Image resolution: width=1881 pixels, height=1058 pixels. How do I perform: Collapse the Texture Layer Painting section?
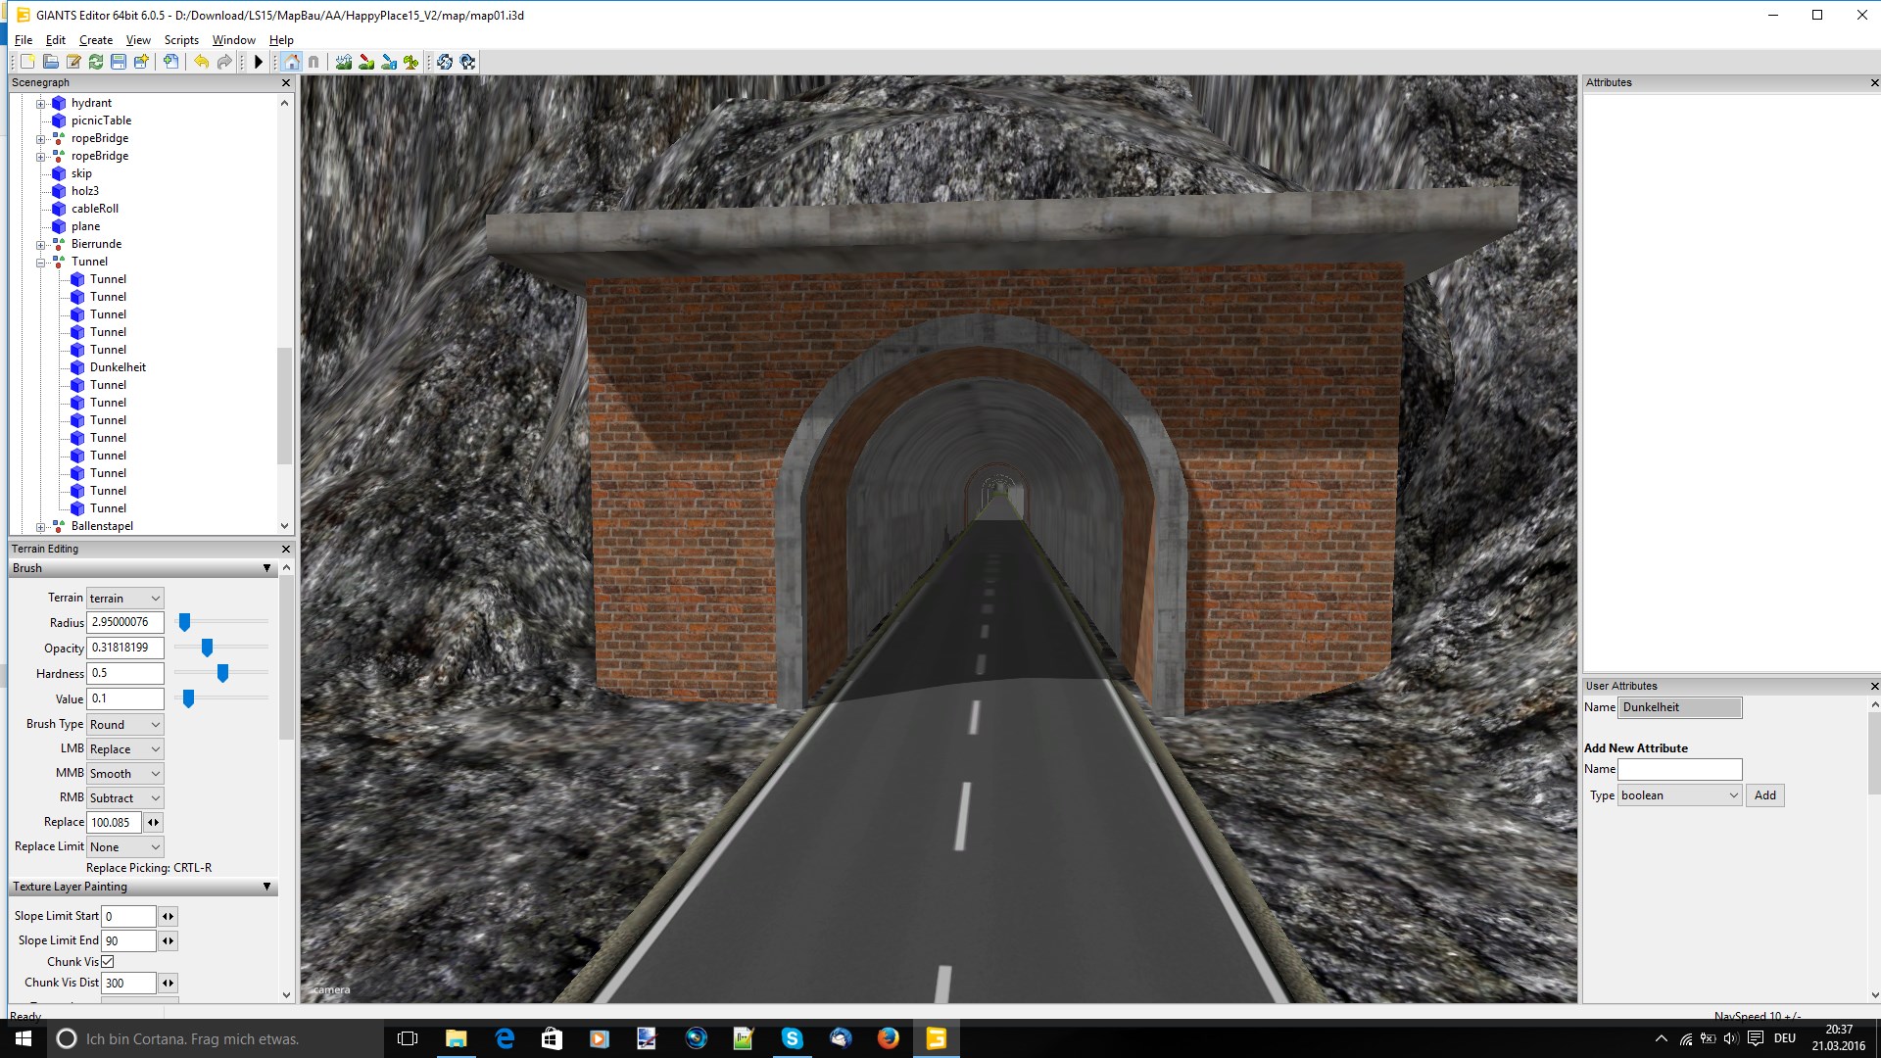266,887
